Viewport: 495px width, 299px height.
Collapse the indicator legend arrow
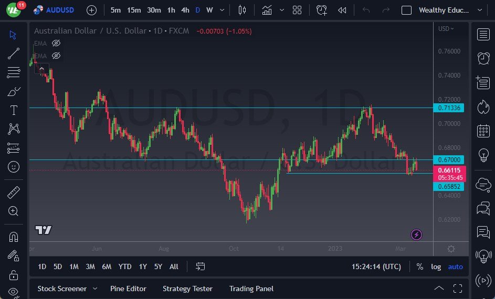pos(41,68)
